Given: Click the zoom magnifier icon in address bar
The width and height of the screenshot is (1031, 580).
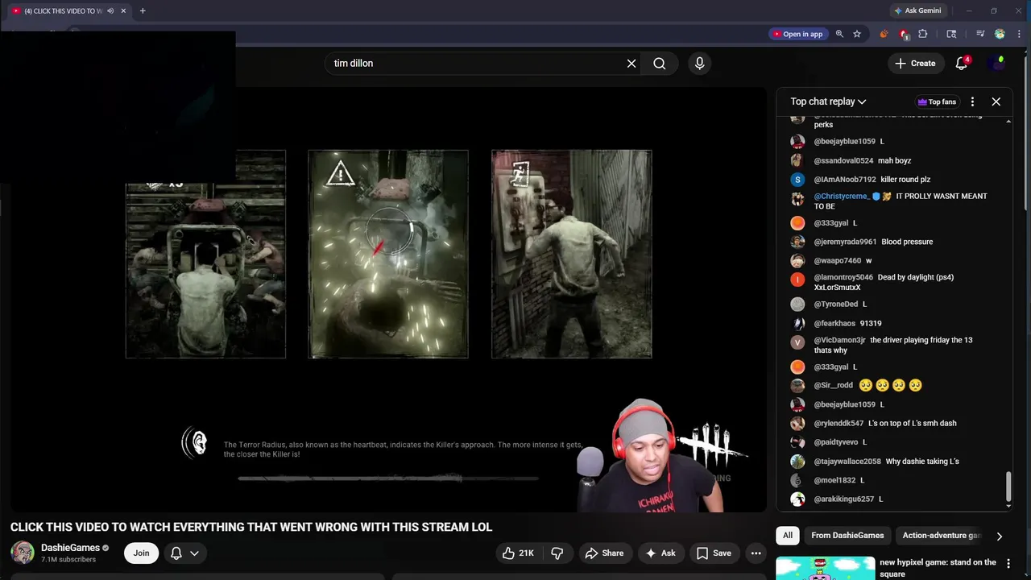Looking at the screenshot, I should 839,34.
